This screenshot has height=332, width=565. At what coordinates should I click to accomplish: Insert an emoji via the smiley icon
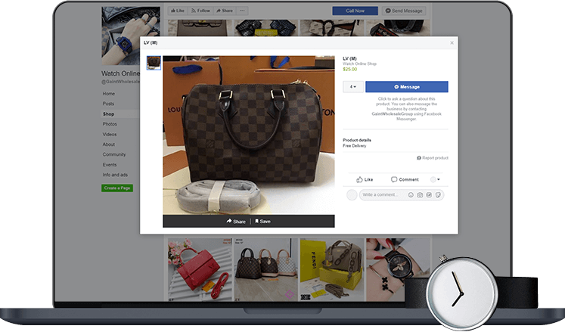[x=411, y=195]
